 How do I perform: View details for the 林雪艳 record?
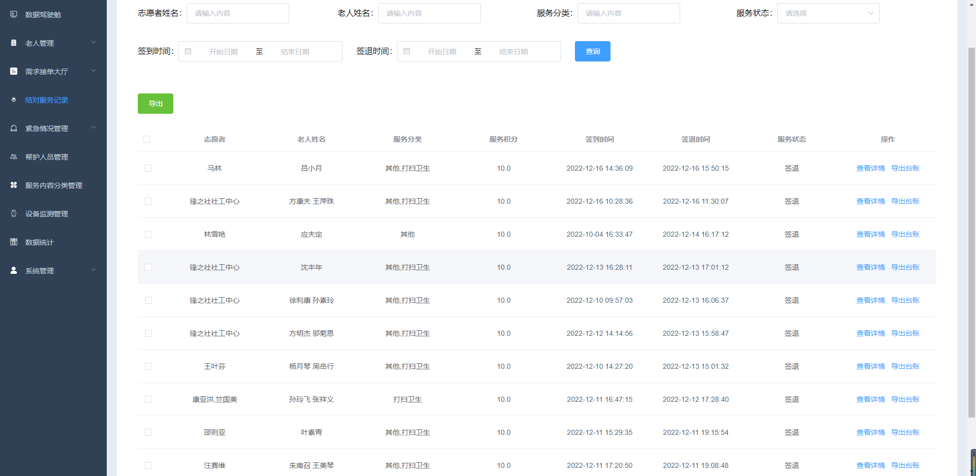coord(871,234)
